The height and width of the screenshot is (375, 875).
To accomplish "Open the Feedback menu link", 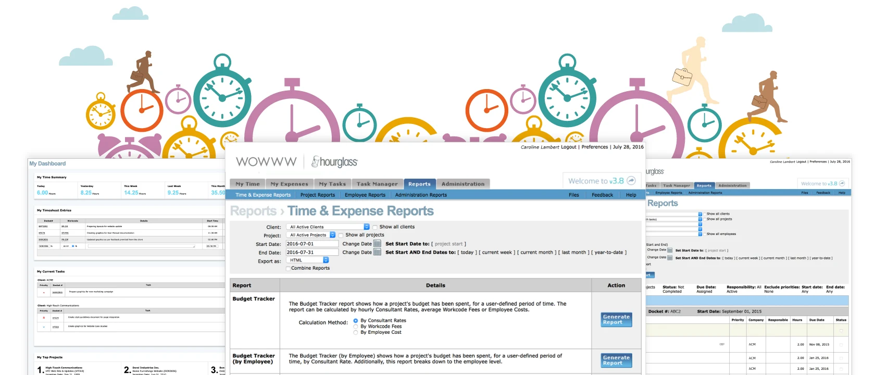I will coord(602,195).
